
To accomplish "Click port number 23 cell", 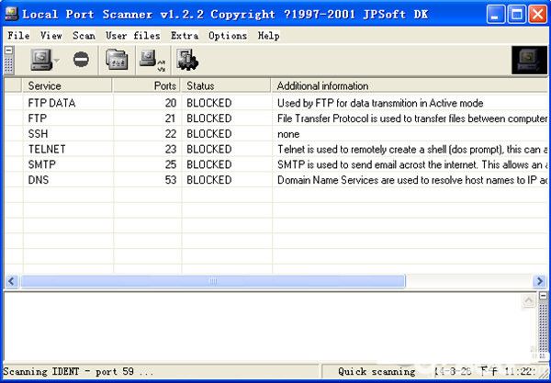I will point(171,150).
